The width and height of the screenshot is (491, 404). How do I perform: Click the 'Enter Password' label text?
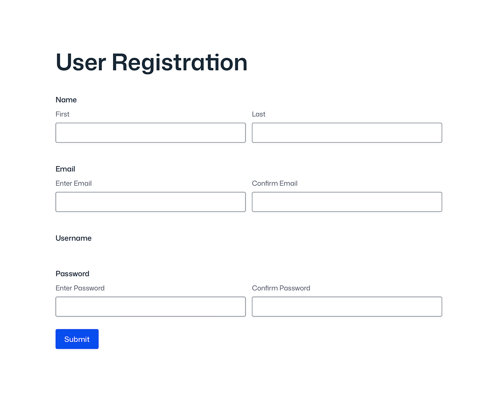pyautogui.click(x=80, y=288)
